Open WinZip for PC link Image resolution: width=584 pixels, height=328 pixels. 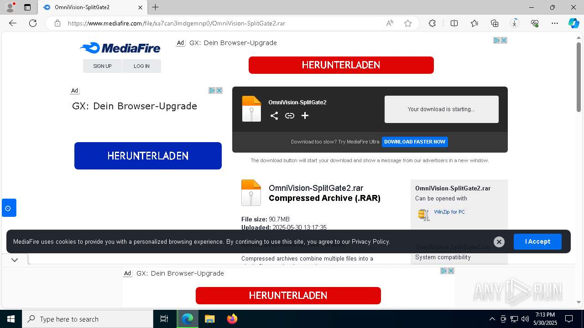click(449, 212)
